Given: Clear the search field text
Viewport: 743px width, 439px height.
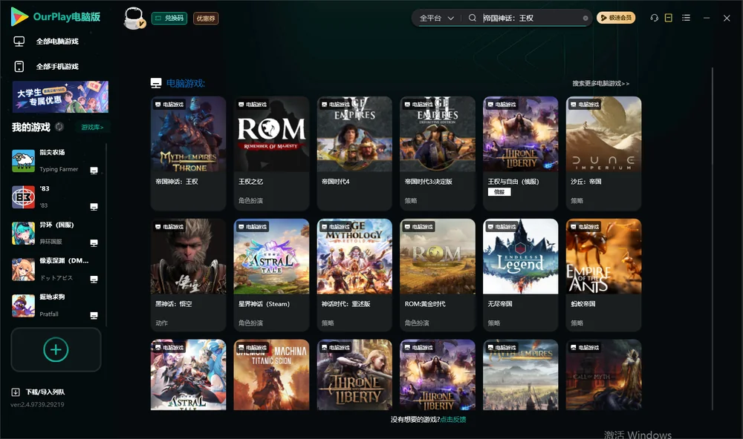Looking at the screenshot, I should tap(585, 19).
